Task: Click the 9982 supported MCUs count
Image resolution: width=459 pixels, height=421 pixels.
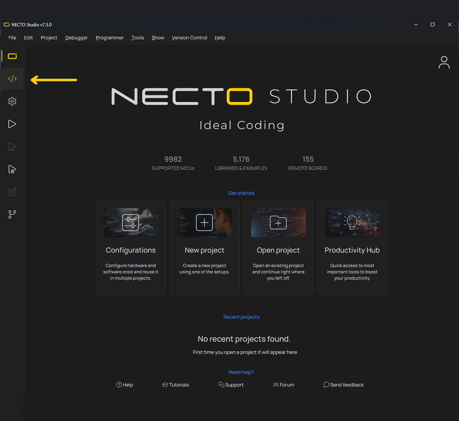Action: pyautogui.click(x=173, y=159)
